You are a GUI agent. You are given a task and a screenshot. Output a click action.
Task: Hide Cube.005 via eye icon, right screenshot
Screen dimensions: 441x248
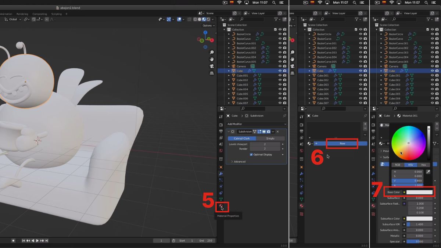click(432, 94)
